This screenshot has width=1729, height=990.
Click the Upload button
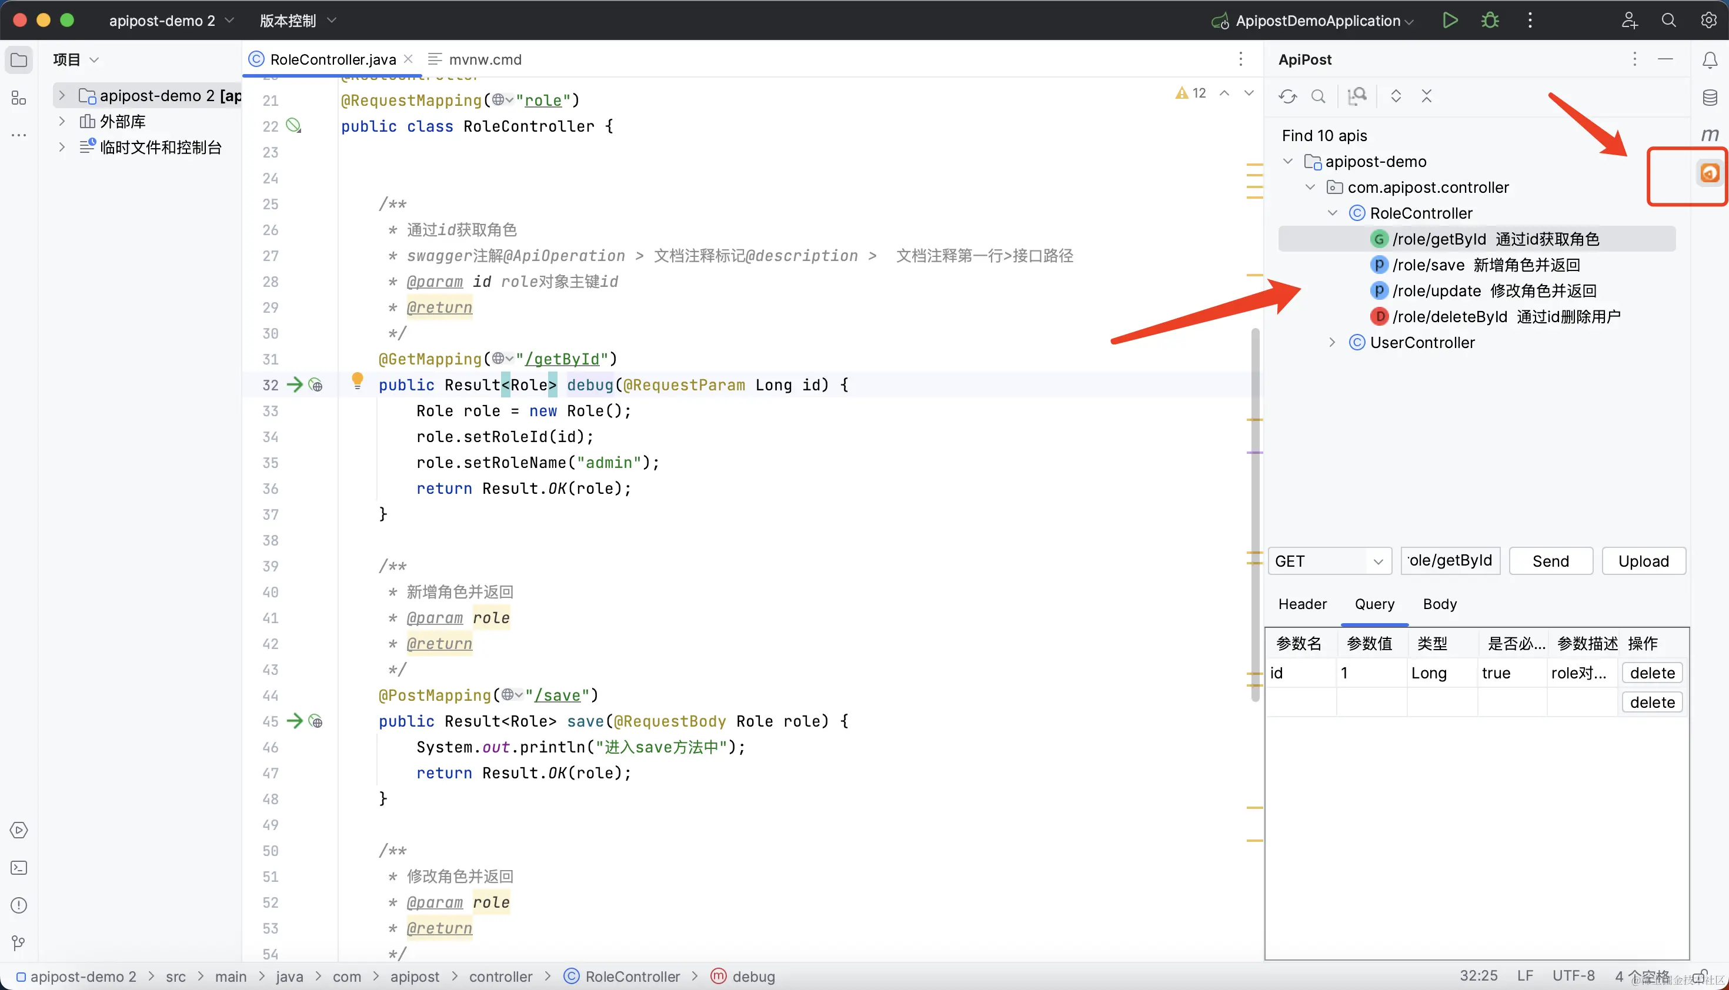coord(1643,561)
